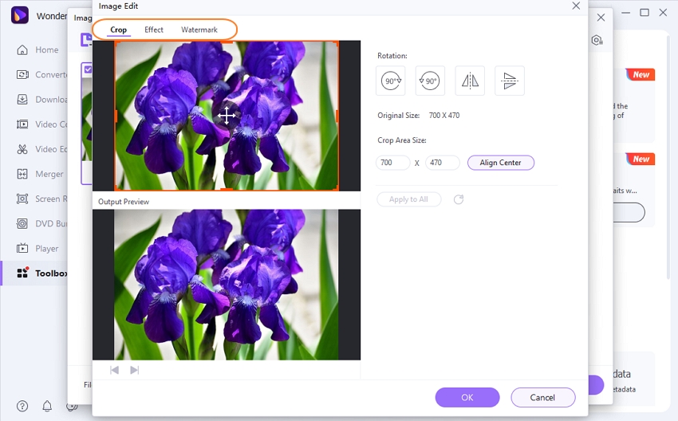Reset crop settings with the refresh icon
Image resolution: width=678 pixels, height=421 pixels.
[459, 199]
